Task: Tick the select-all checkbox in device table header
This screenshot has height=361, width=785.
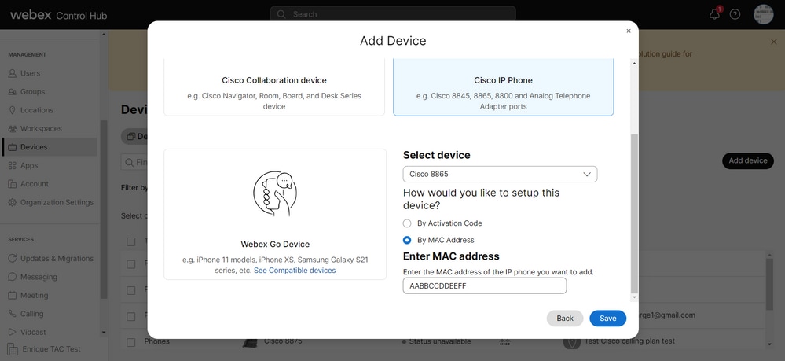Action: tap(131, 241)
